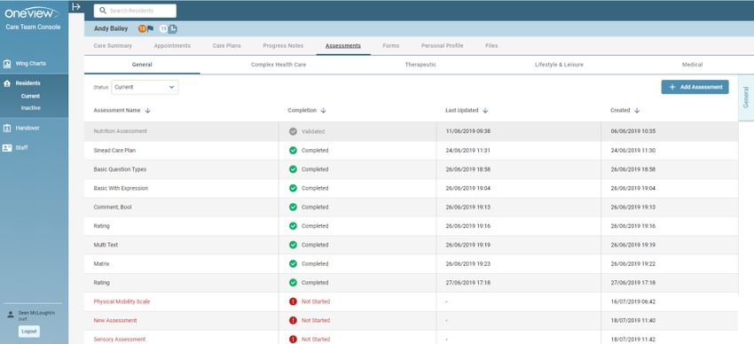
Task: Click the Validated check icon for Nutrition Assessment
Action: [x=293, y=131]
